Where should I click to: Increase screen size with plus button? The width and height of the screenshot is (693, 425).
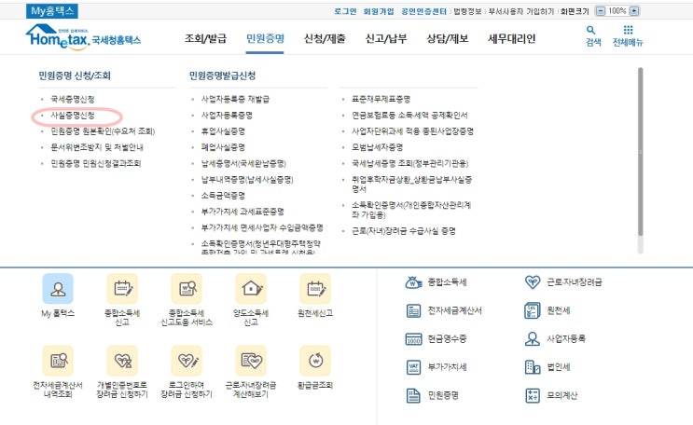click(634, 11)
